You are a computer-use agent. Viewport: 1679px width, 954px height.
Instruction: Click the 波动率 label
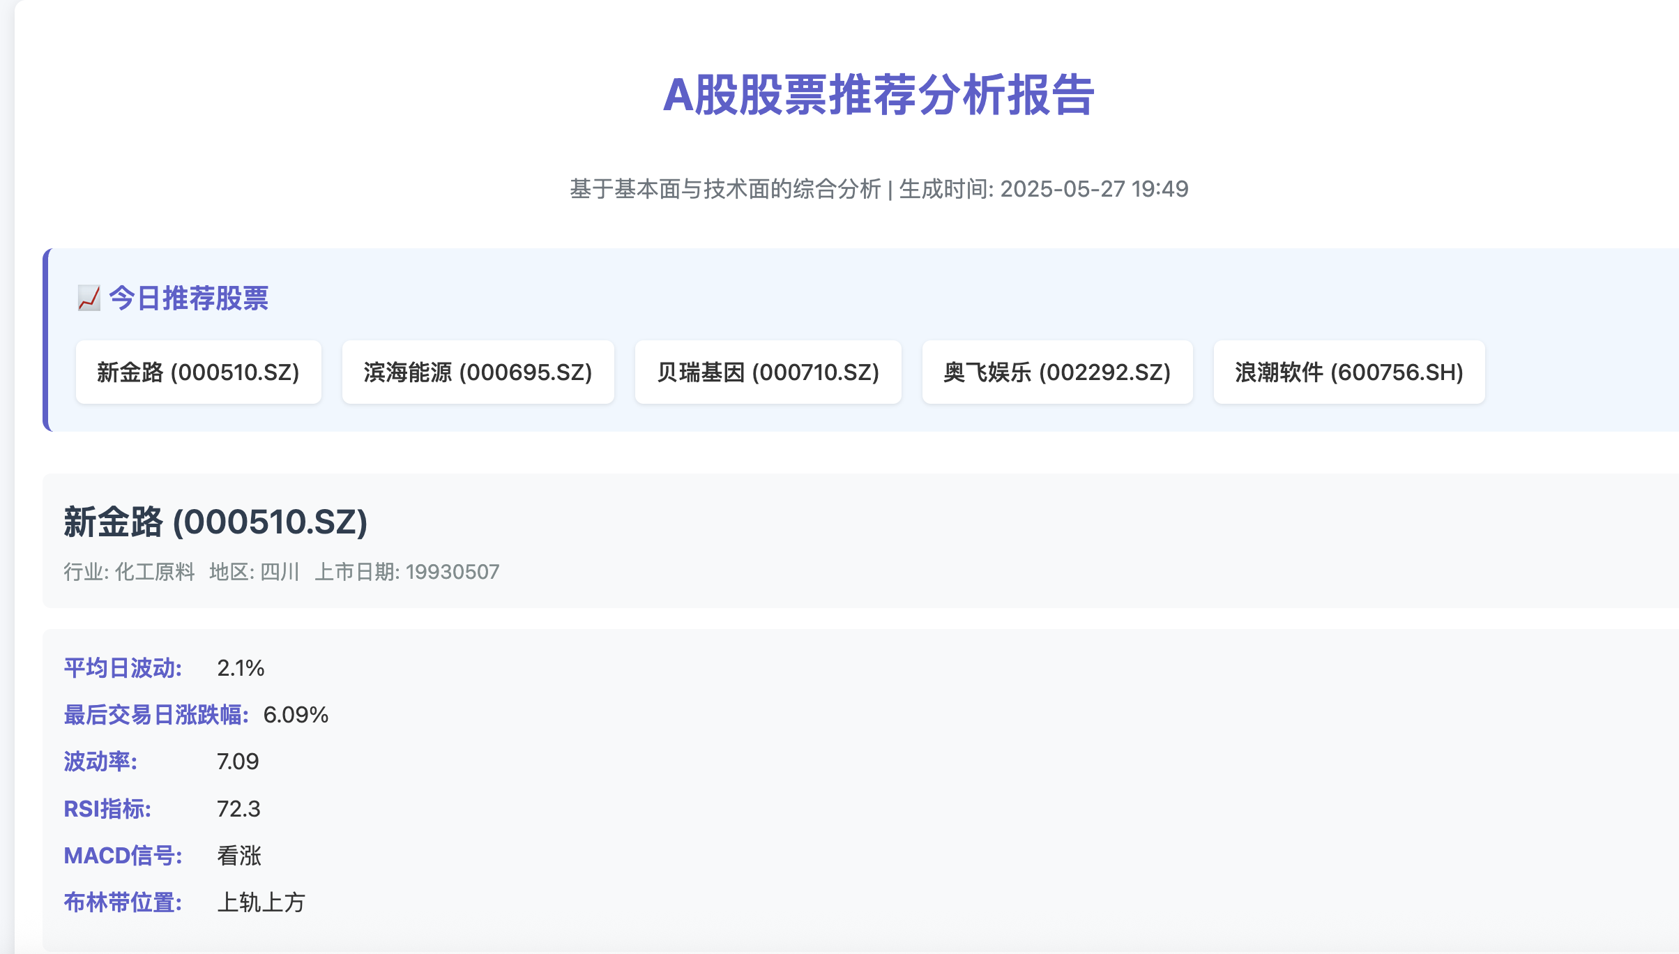100,762
